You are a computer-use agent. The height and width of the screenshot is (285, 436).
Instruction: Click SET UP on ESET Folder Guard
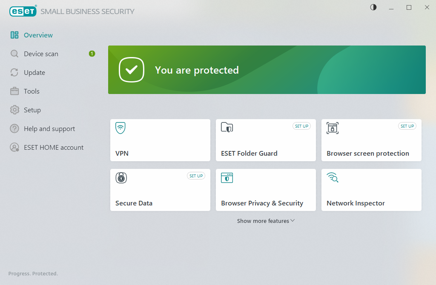pyautogui.click(x=302, y=126)
